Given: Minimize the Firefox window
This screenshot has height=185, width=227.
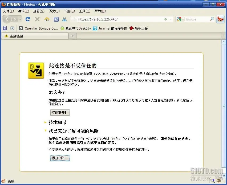Looking at the screenshot, I should [206, 4].
